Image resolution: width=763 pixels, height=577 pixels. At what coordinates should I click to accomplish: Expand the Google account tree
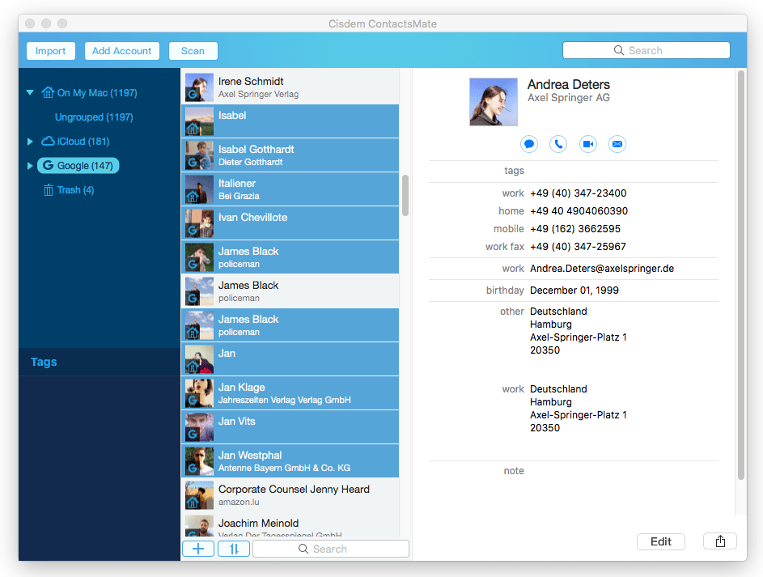tap(30, 166)
